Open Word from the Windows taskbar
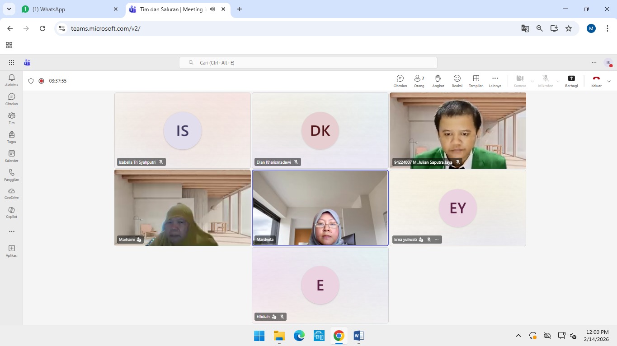 click(358, 336)
